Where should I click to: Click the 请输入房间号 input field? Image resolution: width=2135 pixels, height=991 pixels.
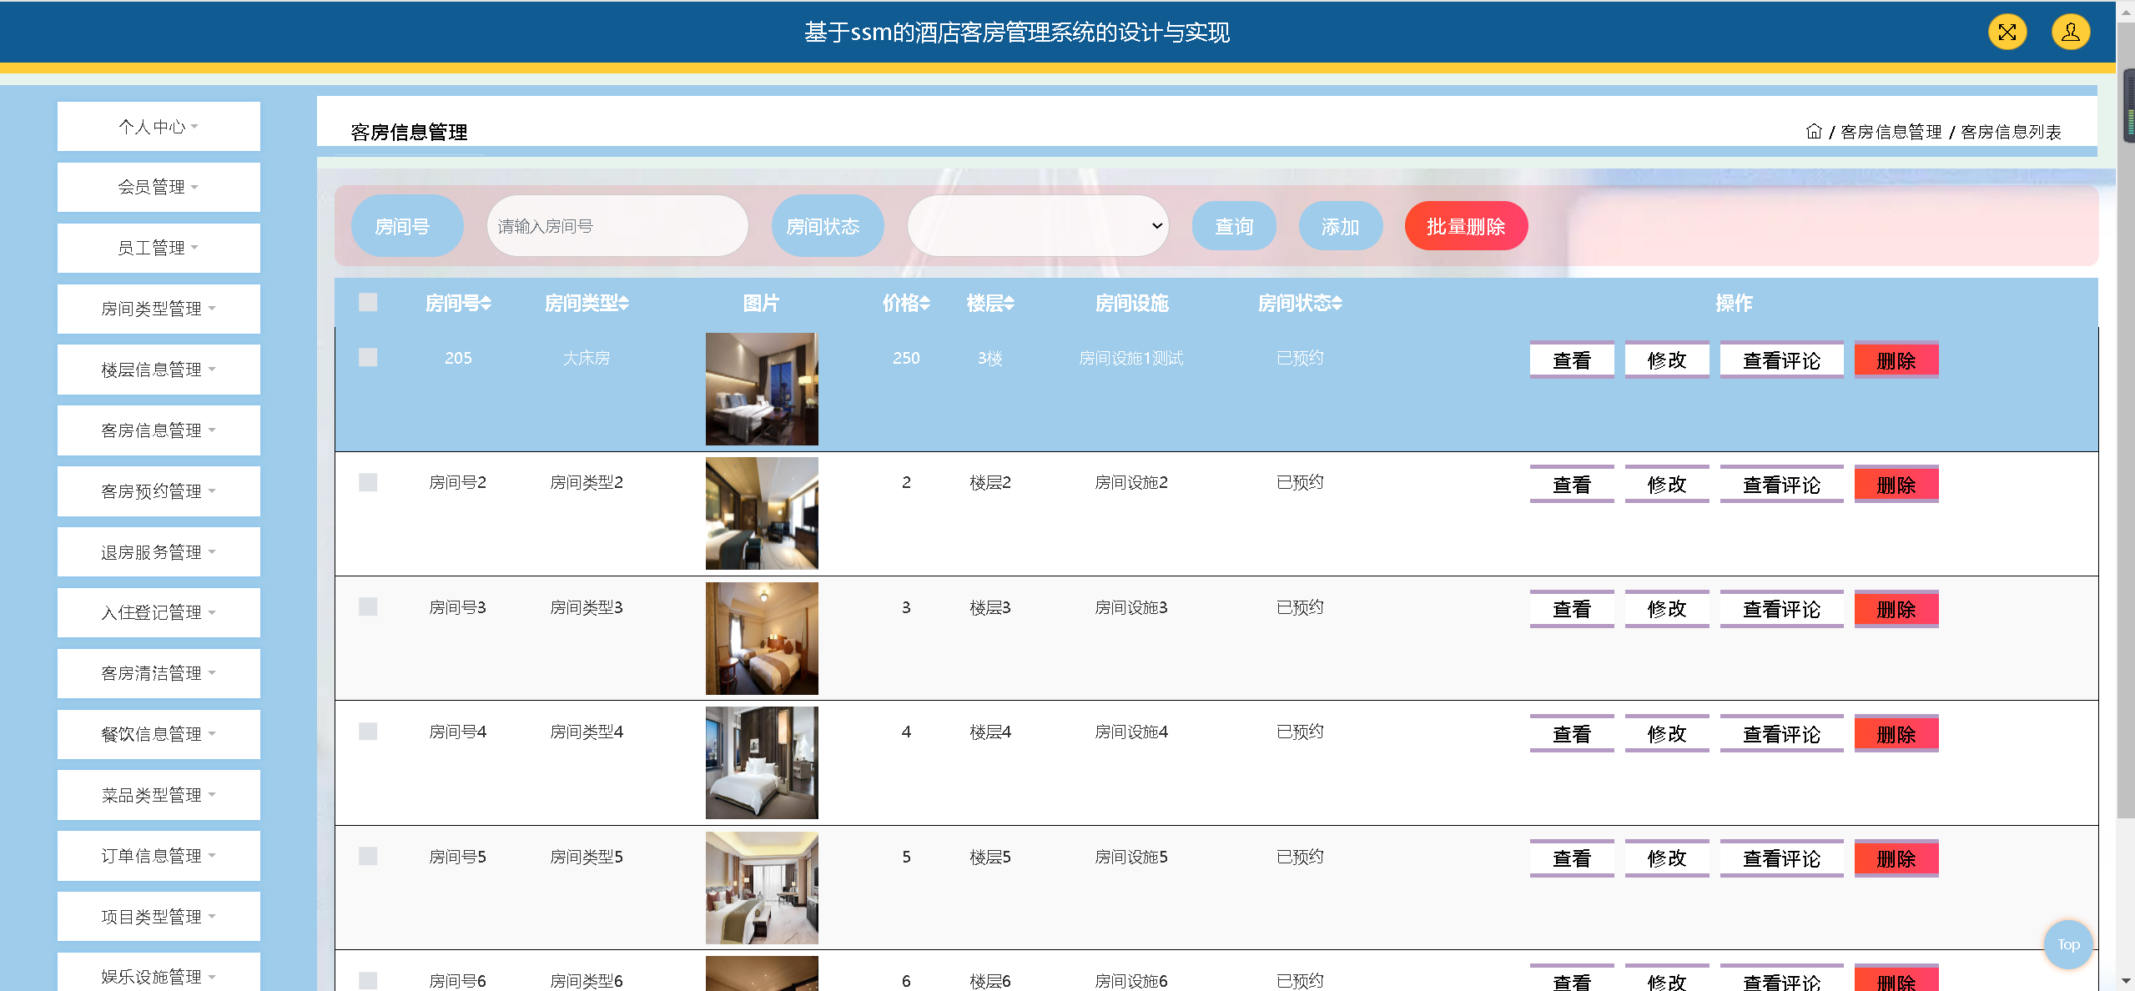coord(617,226)
